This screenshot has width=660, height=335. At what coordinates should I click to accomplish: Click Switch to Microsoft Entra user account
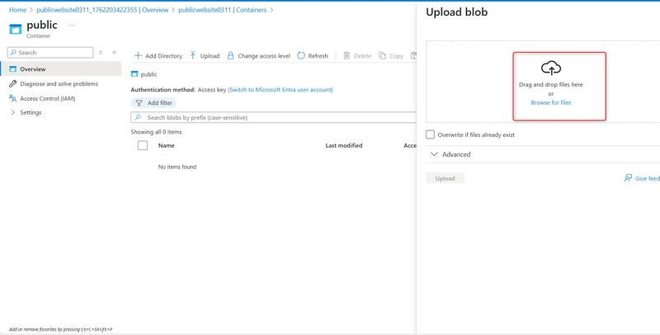pos(280,89)
